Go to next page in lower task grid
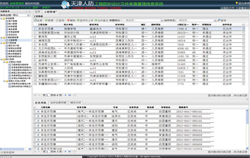Viewport: 250px width, 158px height. (65, 151)
